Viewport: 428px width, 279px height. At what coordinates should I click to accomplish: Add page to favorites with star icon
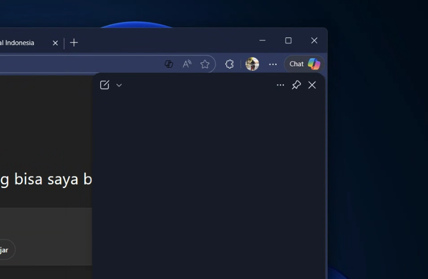[x=205, y=64]
